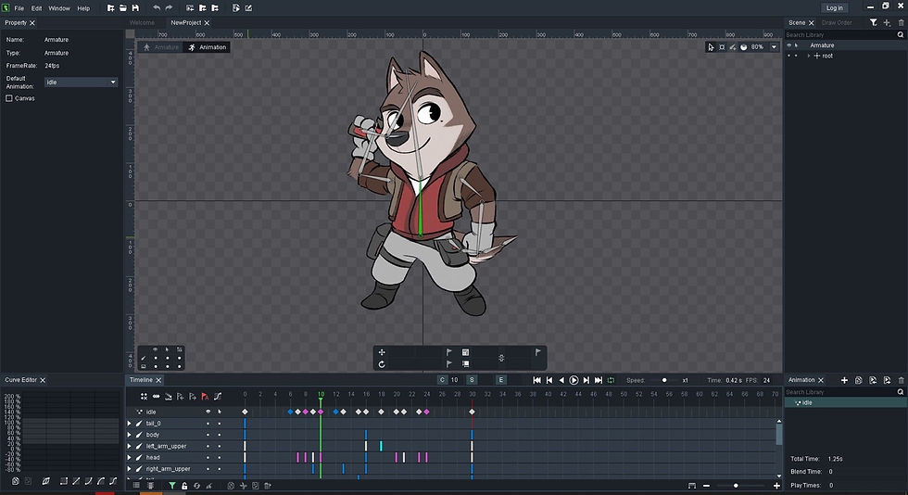The width and height of the screenshot is (908, 495).
Task: Expand the right_arm_upper timeline layer
Action: pyautogui.click(x=129, y=469)
